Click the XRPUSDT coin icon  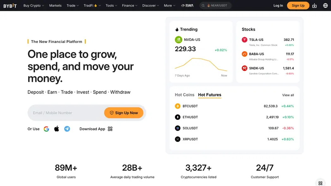(177, 139)
